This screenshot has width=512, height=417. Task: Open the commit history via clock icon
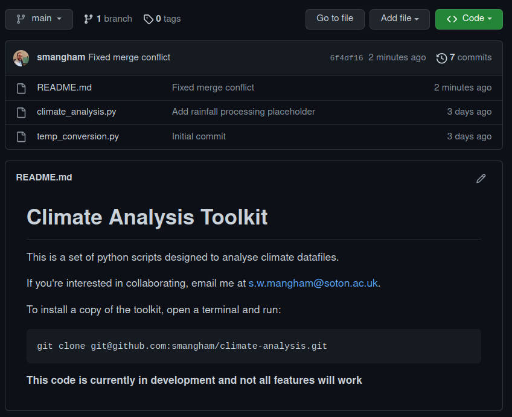441,57
